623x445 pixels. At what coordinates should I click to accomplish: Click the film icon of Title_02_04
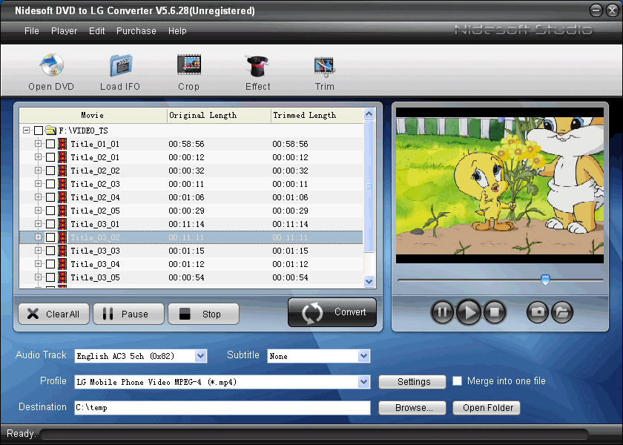(62, 197)
